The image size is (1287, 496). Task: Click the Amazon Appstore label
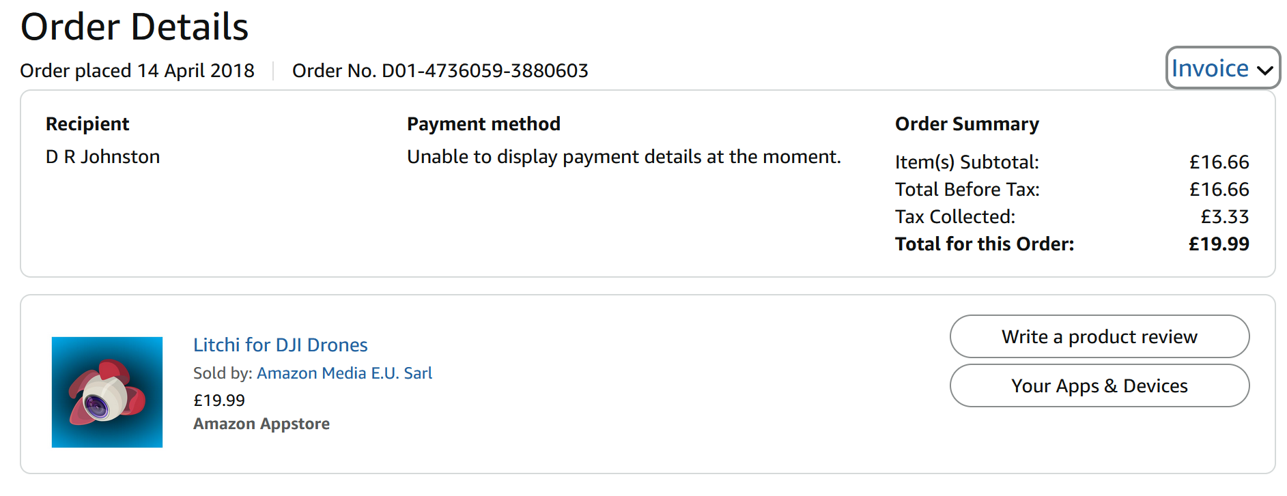pos(261,424)
